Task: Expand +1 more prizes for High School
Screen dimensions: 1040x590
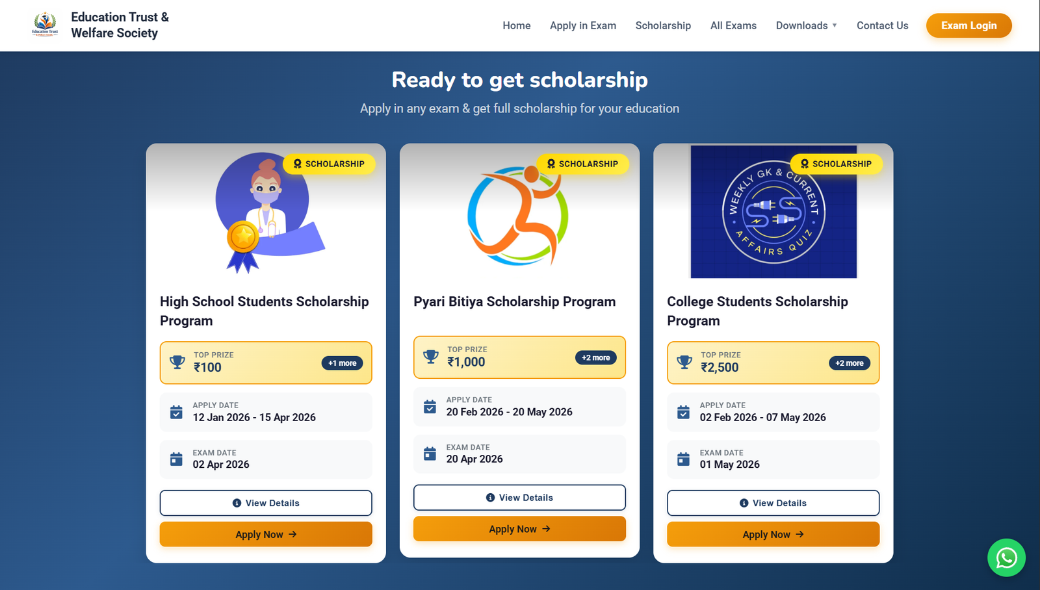Action: coord(342,363)
